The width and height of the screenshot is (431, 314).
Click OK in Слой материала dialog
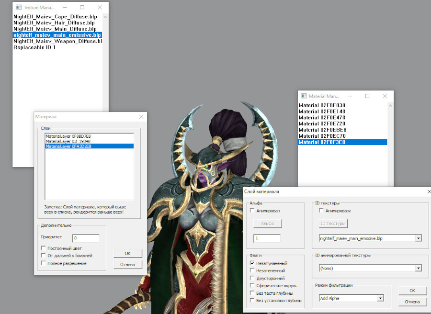tap(413, 291)
